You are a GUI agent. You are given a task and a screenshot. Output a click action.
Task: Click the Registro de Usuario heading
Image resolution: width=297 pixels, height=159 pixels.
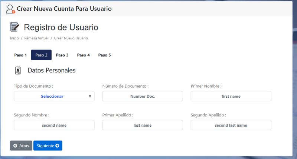(61, 27)
